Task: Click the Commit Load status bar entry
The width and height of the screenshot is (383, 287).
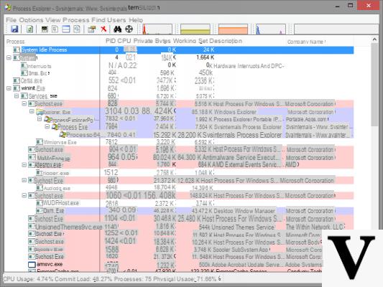Action: [83, 279]
